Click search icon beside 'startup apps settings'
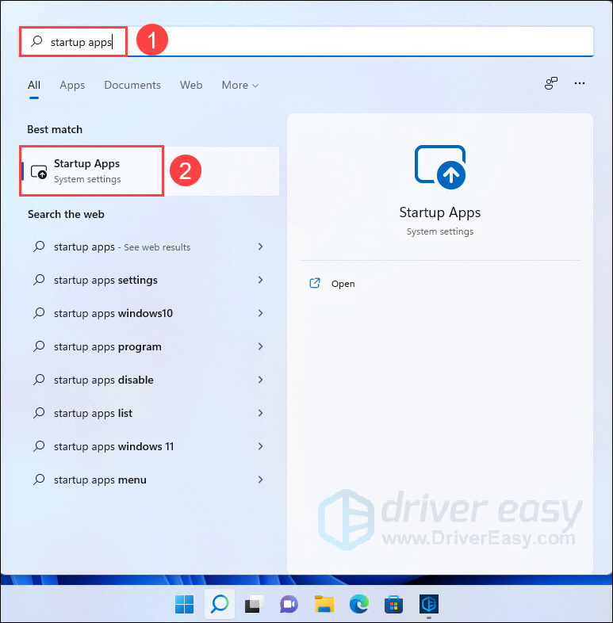 click(39, 280)
